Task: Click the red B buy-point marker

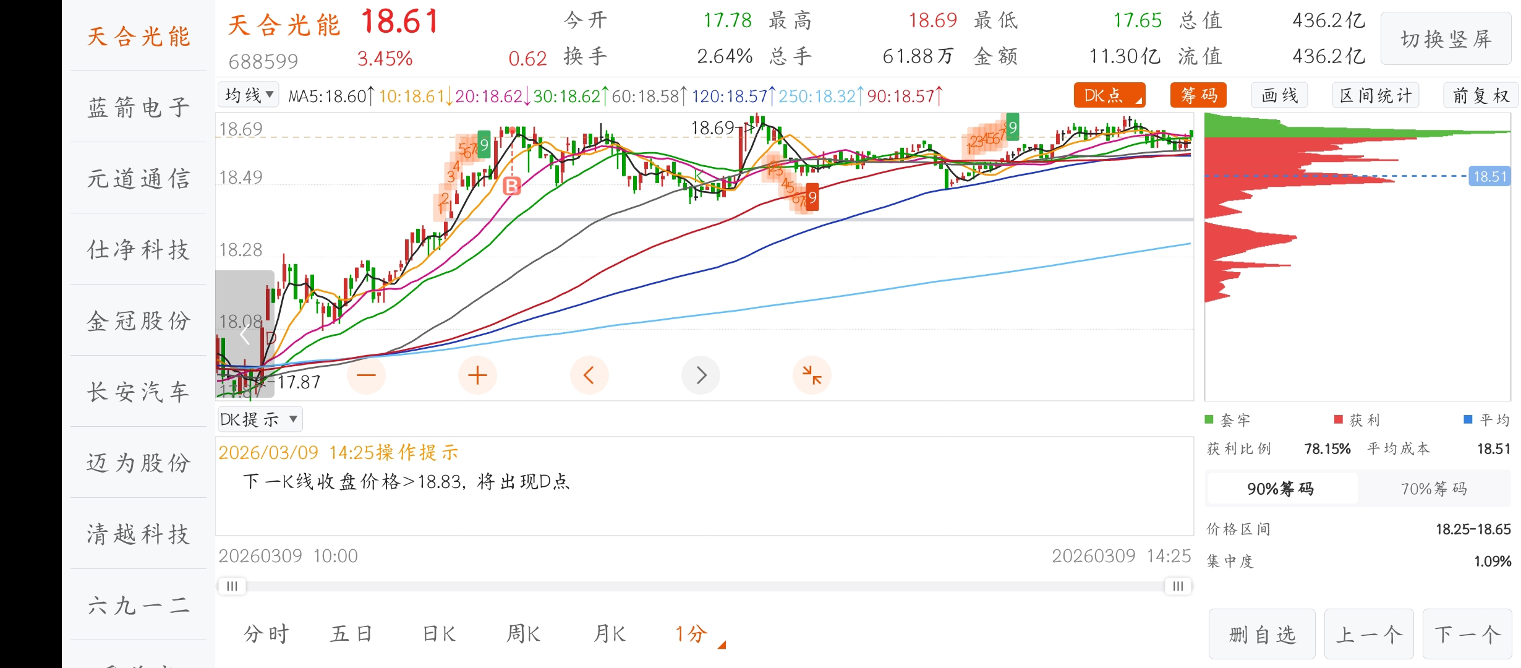Action: (x=512, y=186)
